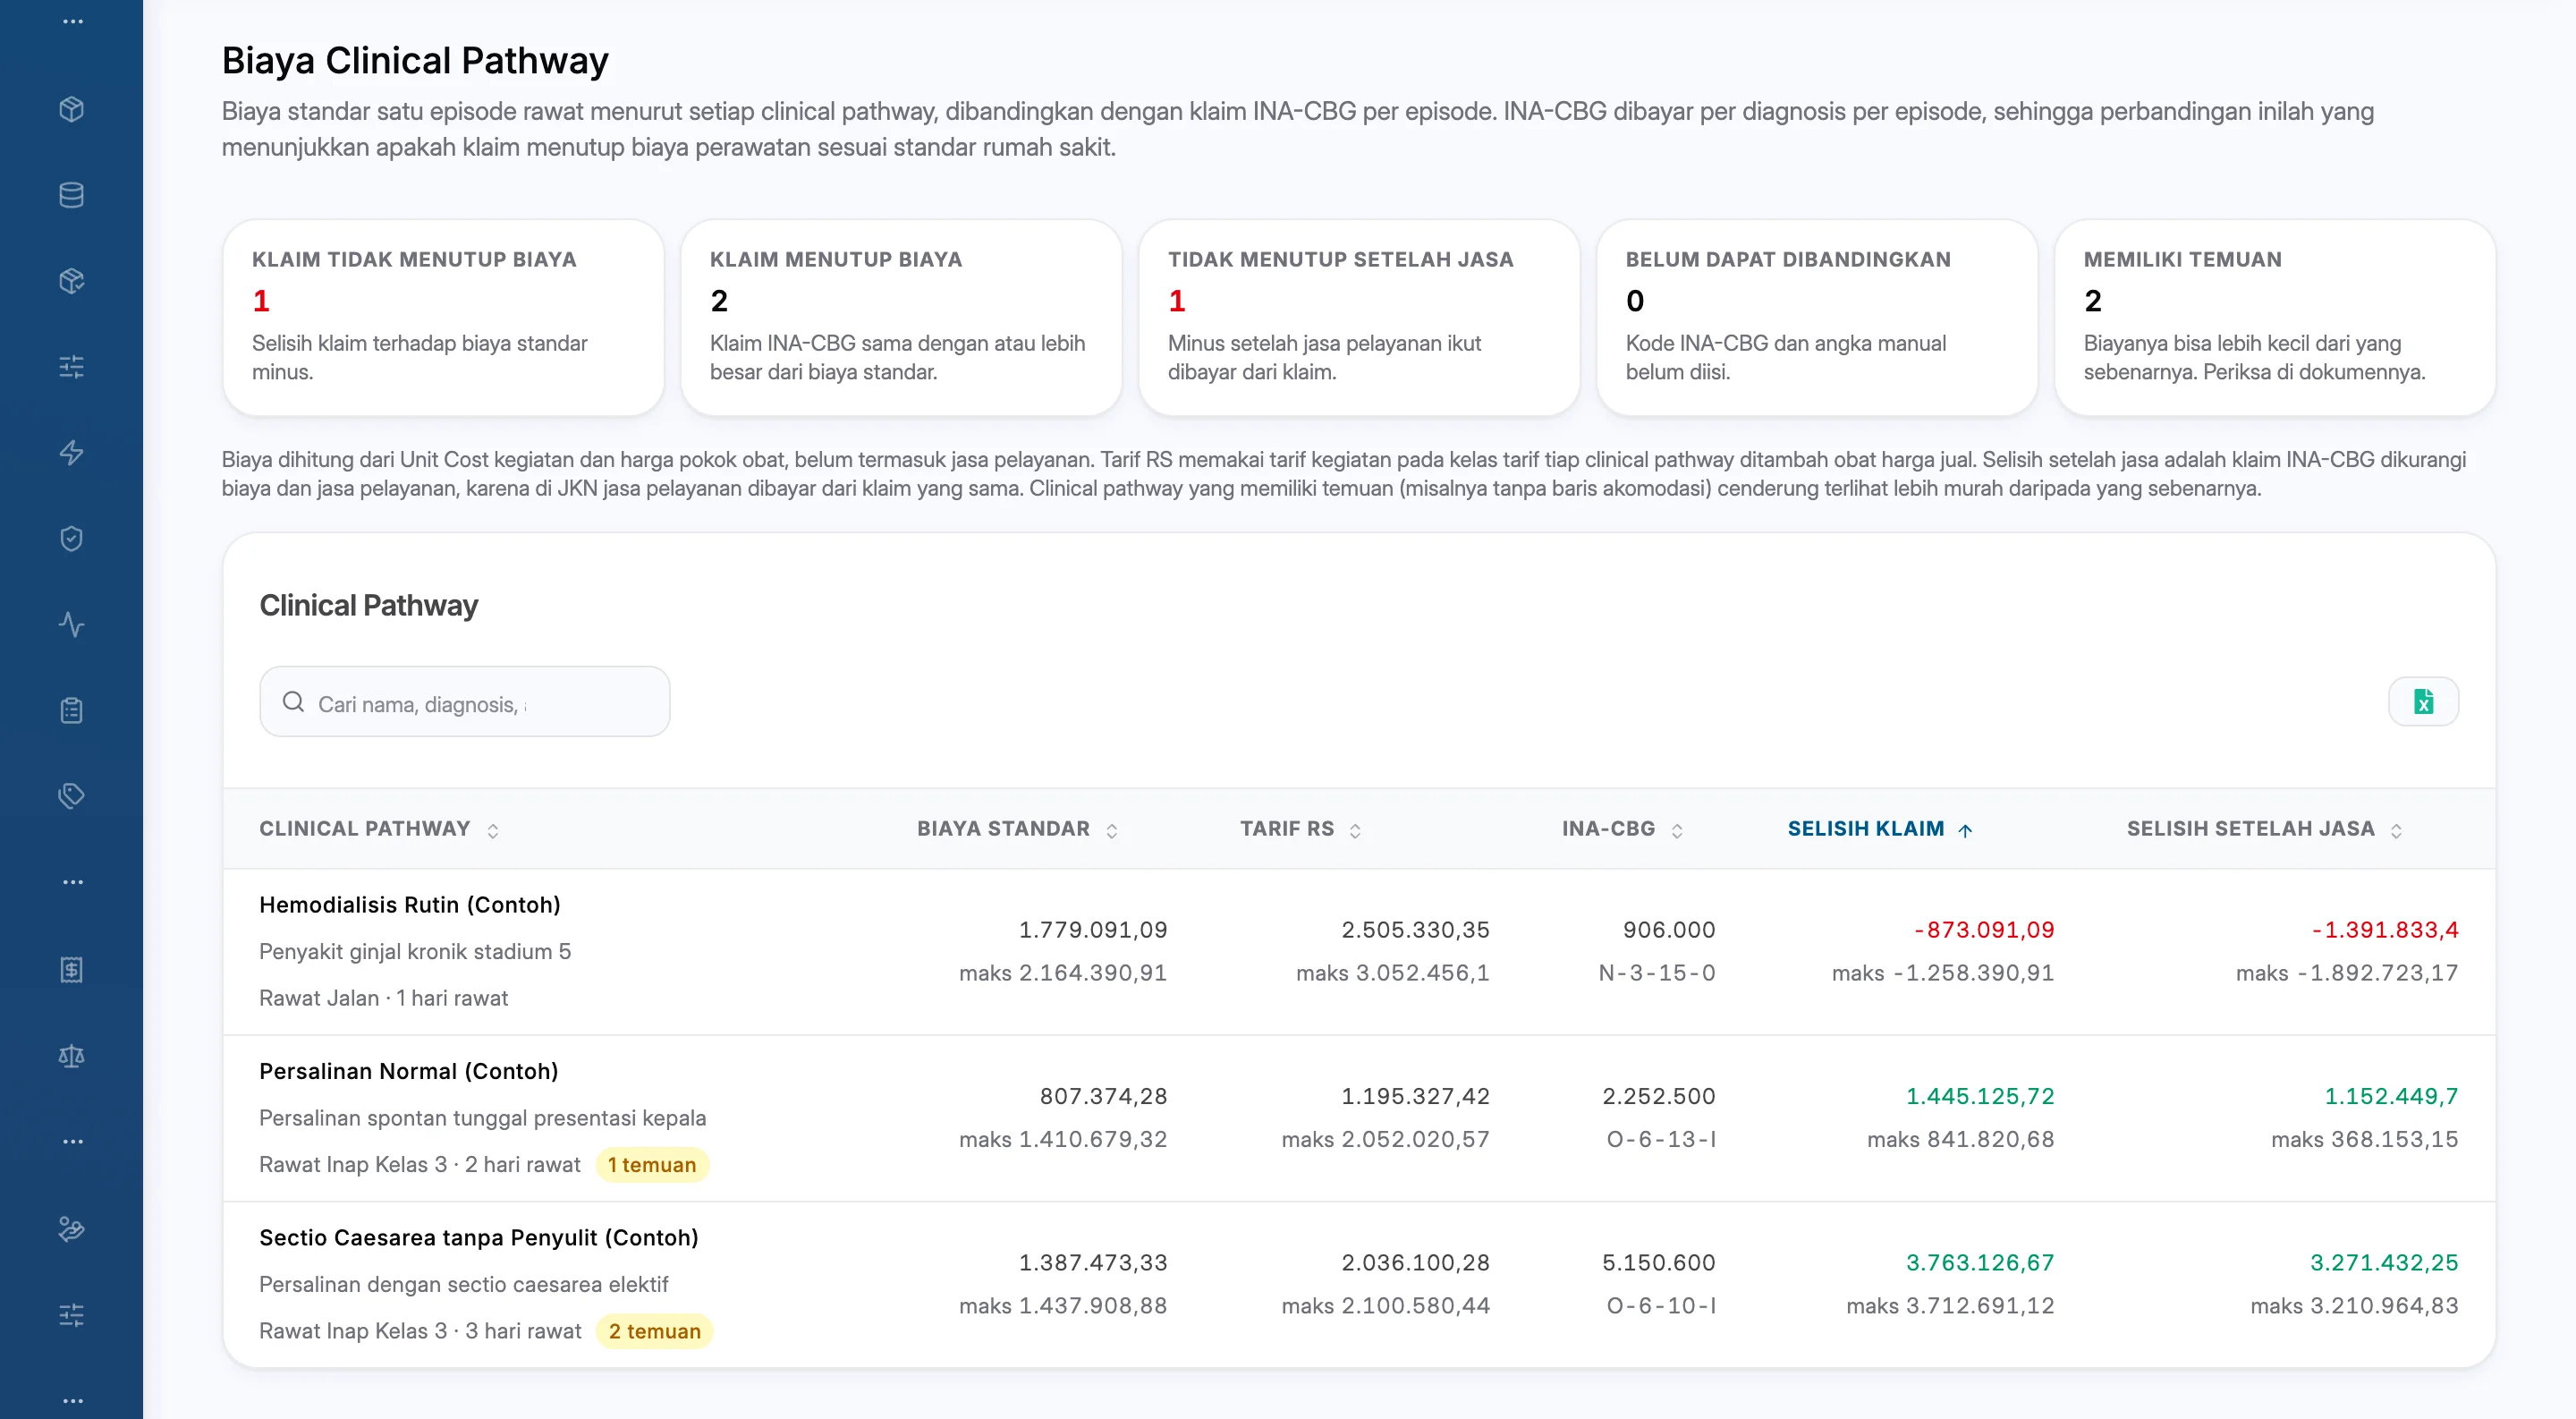Open the price tags sidebar icon

tap(71, 797)
